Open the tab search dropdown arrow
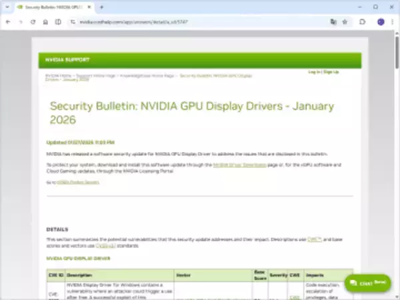The image size is (400, 300). [7, 7]
